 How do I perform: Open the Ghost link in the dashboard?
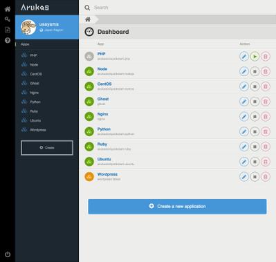click(103, 99)
